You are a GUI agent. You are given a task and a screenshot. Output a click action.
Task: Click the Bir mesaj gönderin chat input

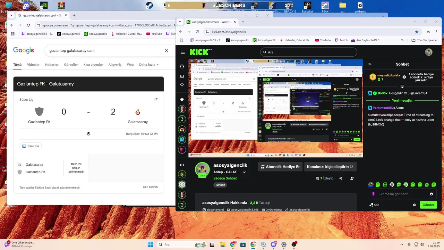coord(402,194)
